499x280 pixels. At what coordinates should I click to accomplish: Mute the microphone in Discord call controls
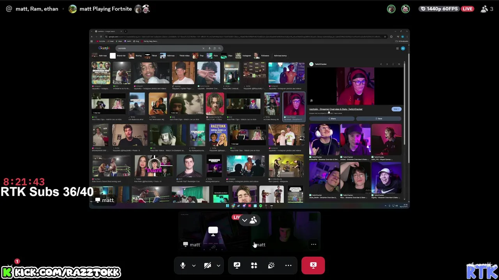pos(183,265)
